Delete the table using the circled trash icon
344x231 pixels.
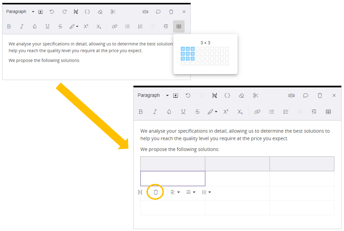[155, 192]
